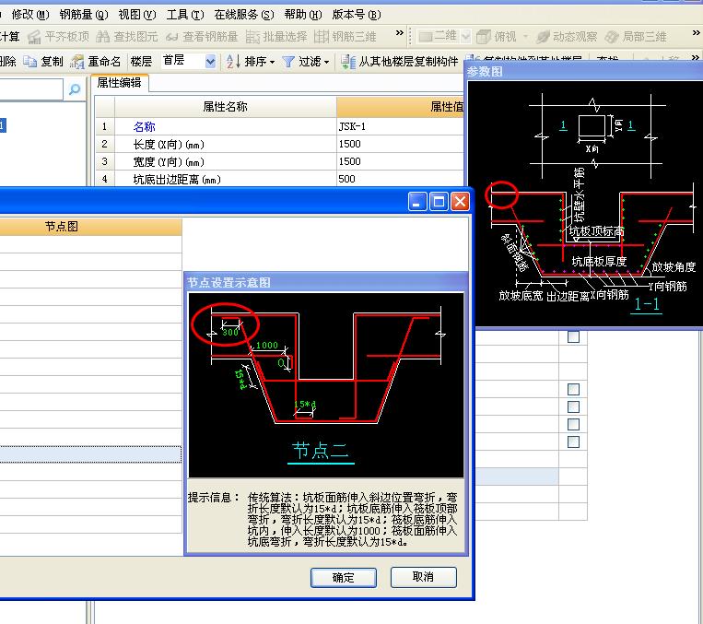The image size is (703, 624).
Task: Open the 帮助(H) menu
Action: (303, 15)
